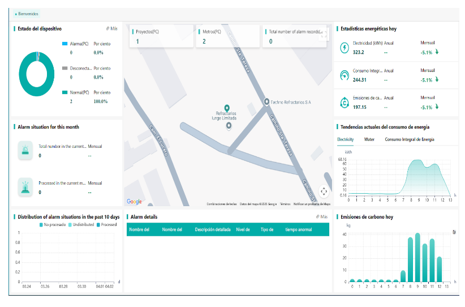Click the device status donut chart

[x=36, y=74]
